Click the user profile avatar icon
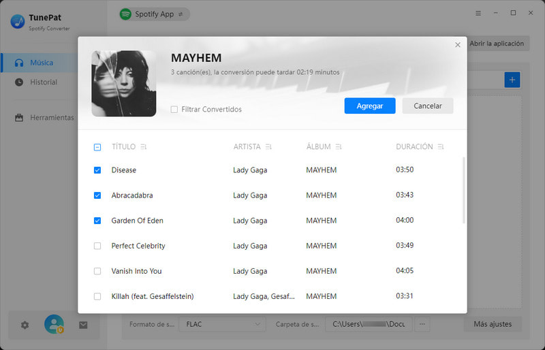 tap(54, 324)
